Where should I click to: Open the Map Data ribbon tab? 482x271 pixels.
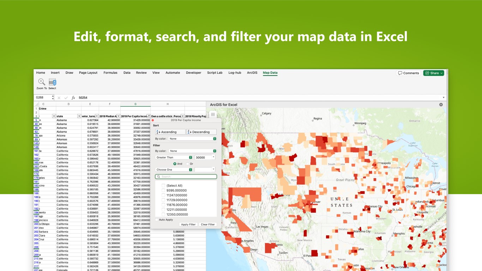click(270, 73)
